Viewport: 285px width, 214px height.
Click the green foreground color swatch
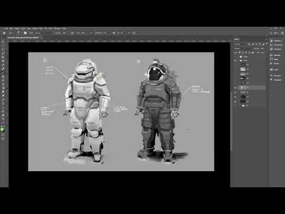click(2, 129)
